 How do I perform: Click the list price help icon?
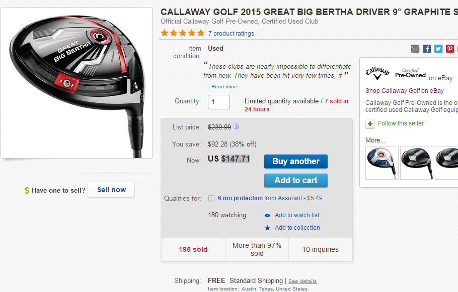click(236, 127)
